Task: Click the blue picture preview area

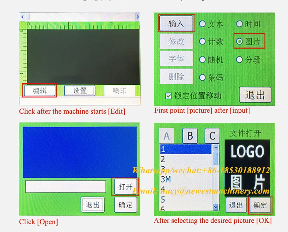Action: coord(80,152)
